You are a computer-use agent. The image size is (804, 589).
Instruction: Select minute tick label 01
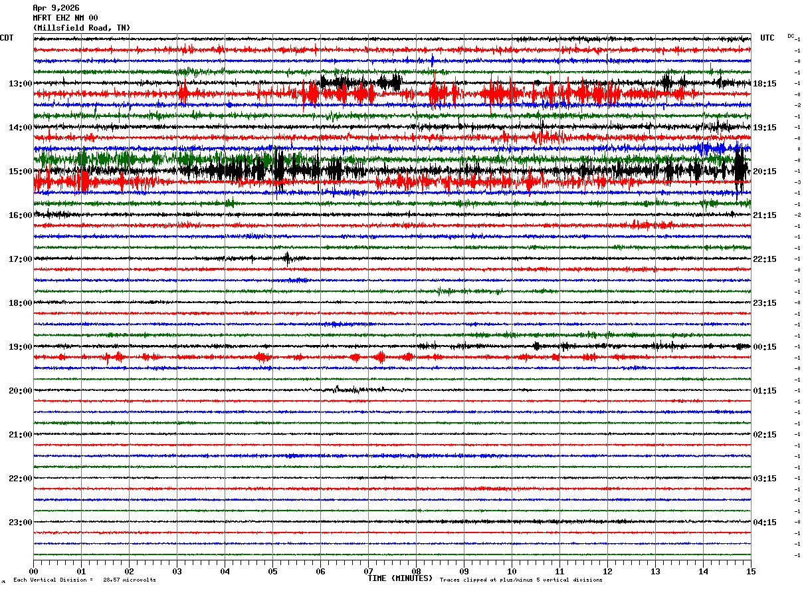(x=81, y=571)
